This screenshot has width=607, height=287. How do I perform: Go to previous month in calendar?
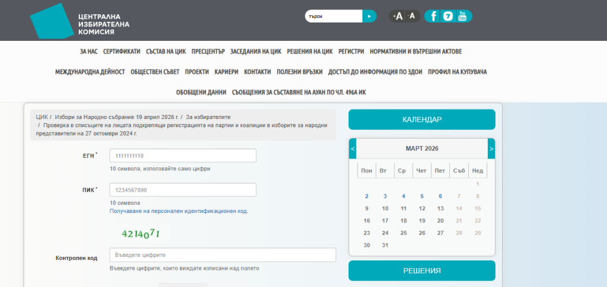pyautogui.click(x=353, y=149)
